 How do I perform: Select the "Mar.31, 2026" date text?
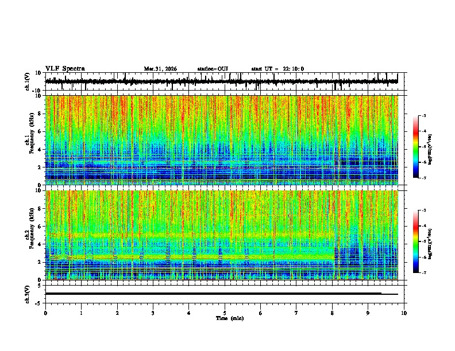tap(160, 69)
